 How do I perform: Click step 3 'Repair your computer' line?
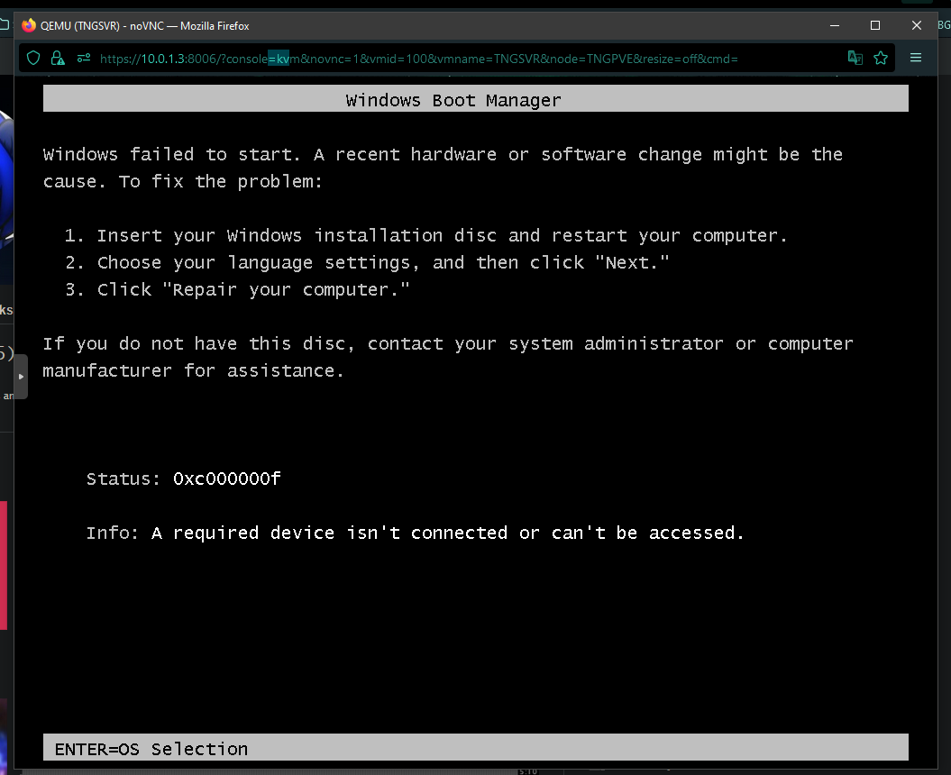click(252, 290)
